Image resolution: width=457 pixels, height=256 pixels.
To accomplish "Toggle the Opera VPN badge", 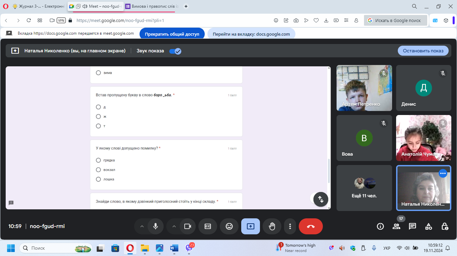I will point(61,20).
